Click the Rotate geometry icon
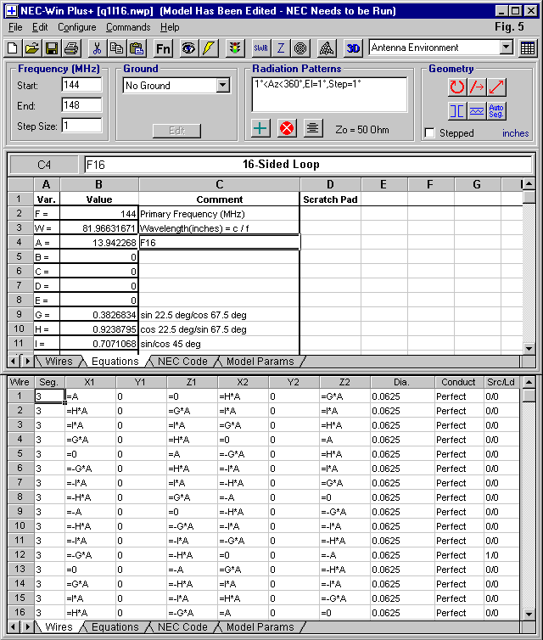The image size is (543, 640). (457, 87)
